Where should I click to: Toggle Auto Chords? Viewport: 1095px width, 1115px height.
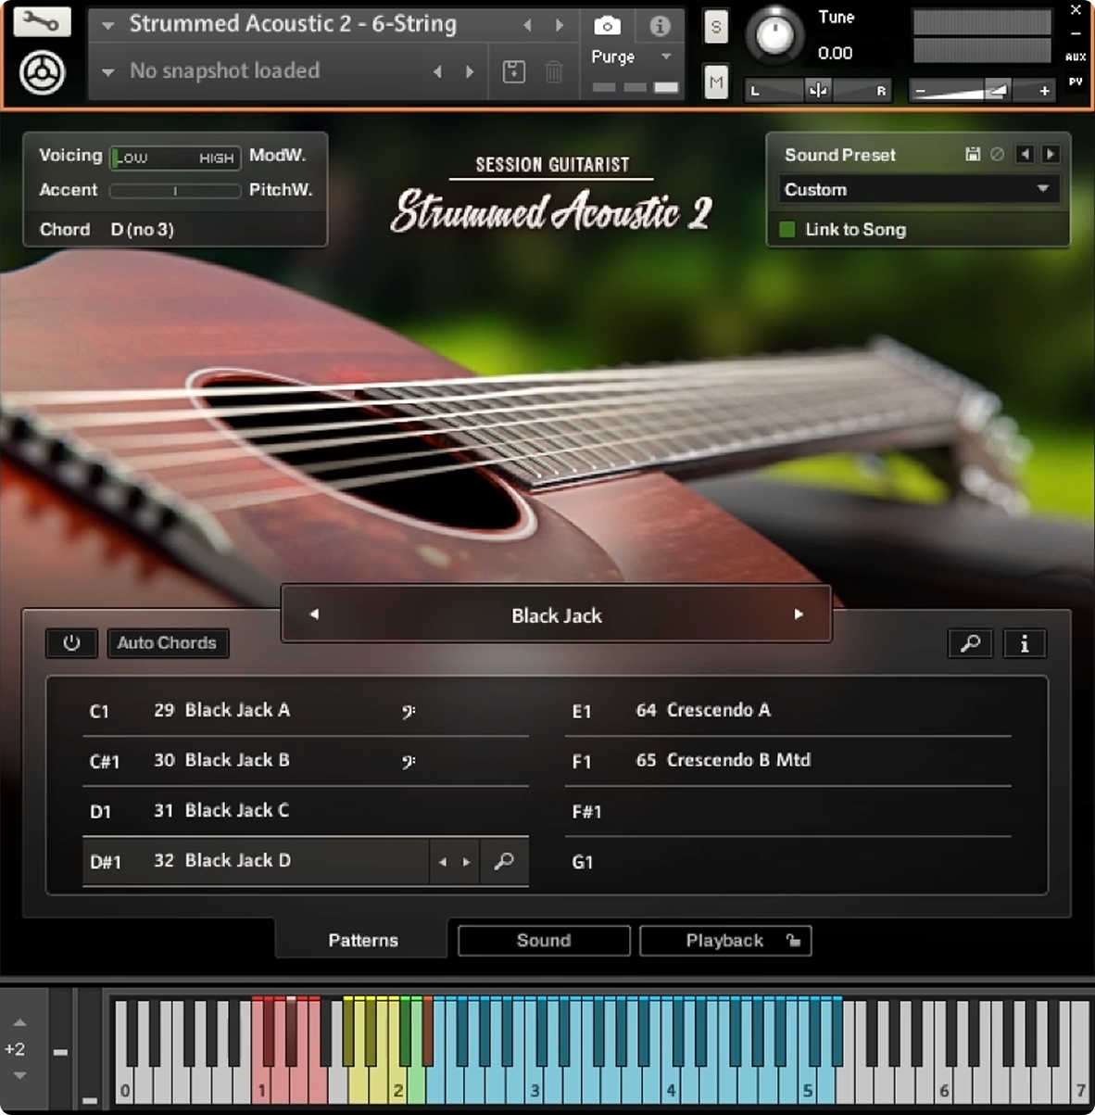[x=167, y=643]
